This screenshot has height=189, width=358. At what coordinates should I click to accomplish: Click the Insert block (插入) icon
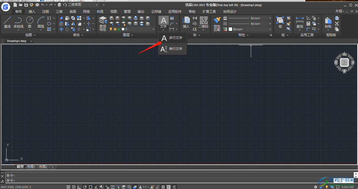coord(186,22)
